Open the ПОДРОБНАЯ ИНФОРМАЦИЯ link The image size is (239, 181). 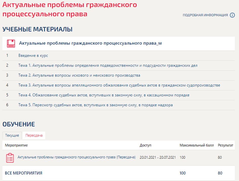205,15
